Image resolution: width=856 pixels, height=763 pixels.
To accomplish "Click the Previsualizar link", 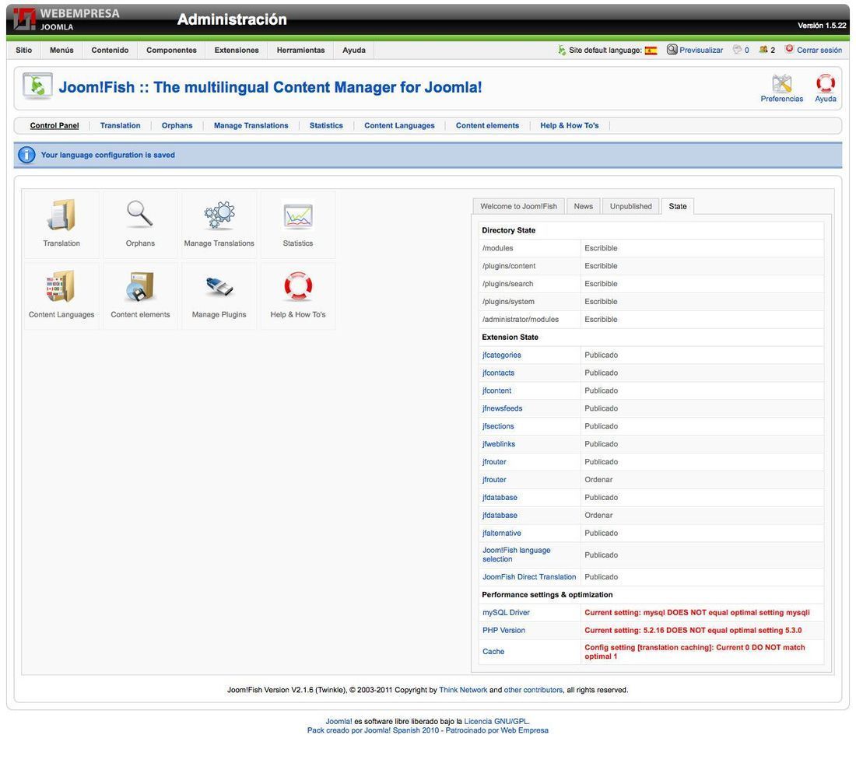I will pyautogui.click(x=701, y=51).
